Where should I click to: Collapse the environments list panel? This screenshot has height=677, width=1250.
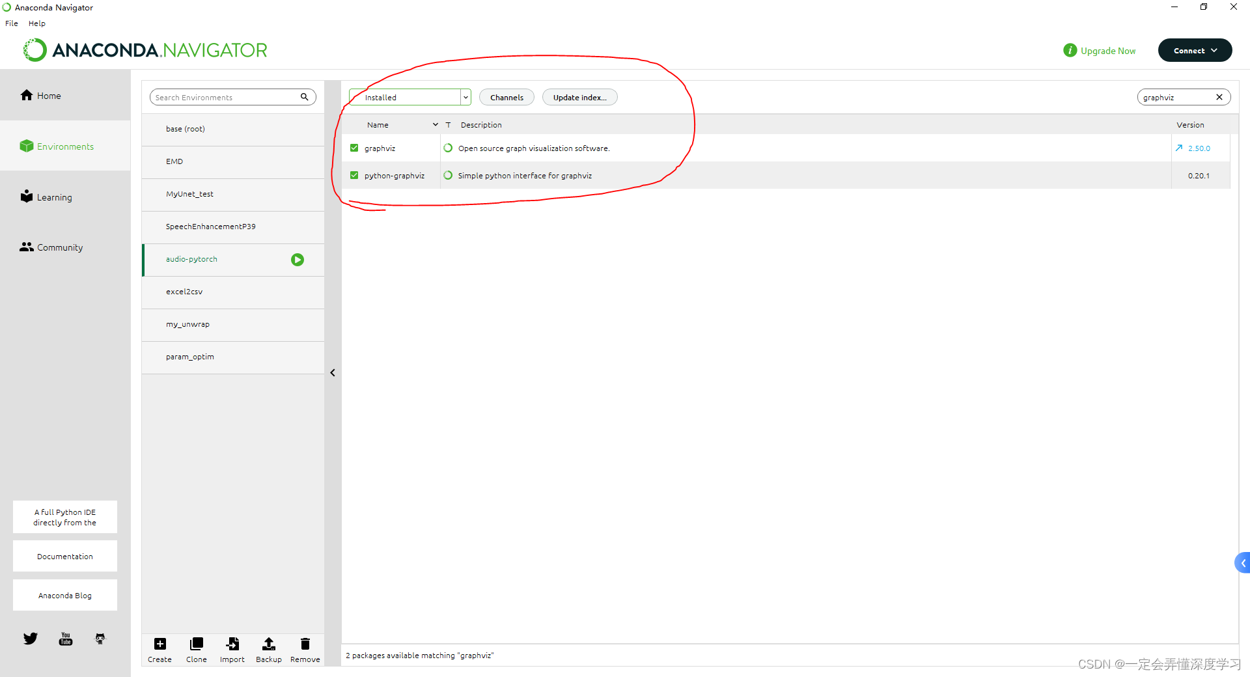(x=333, y=373)
